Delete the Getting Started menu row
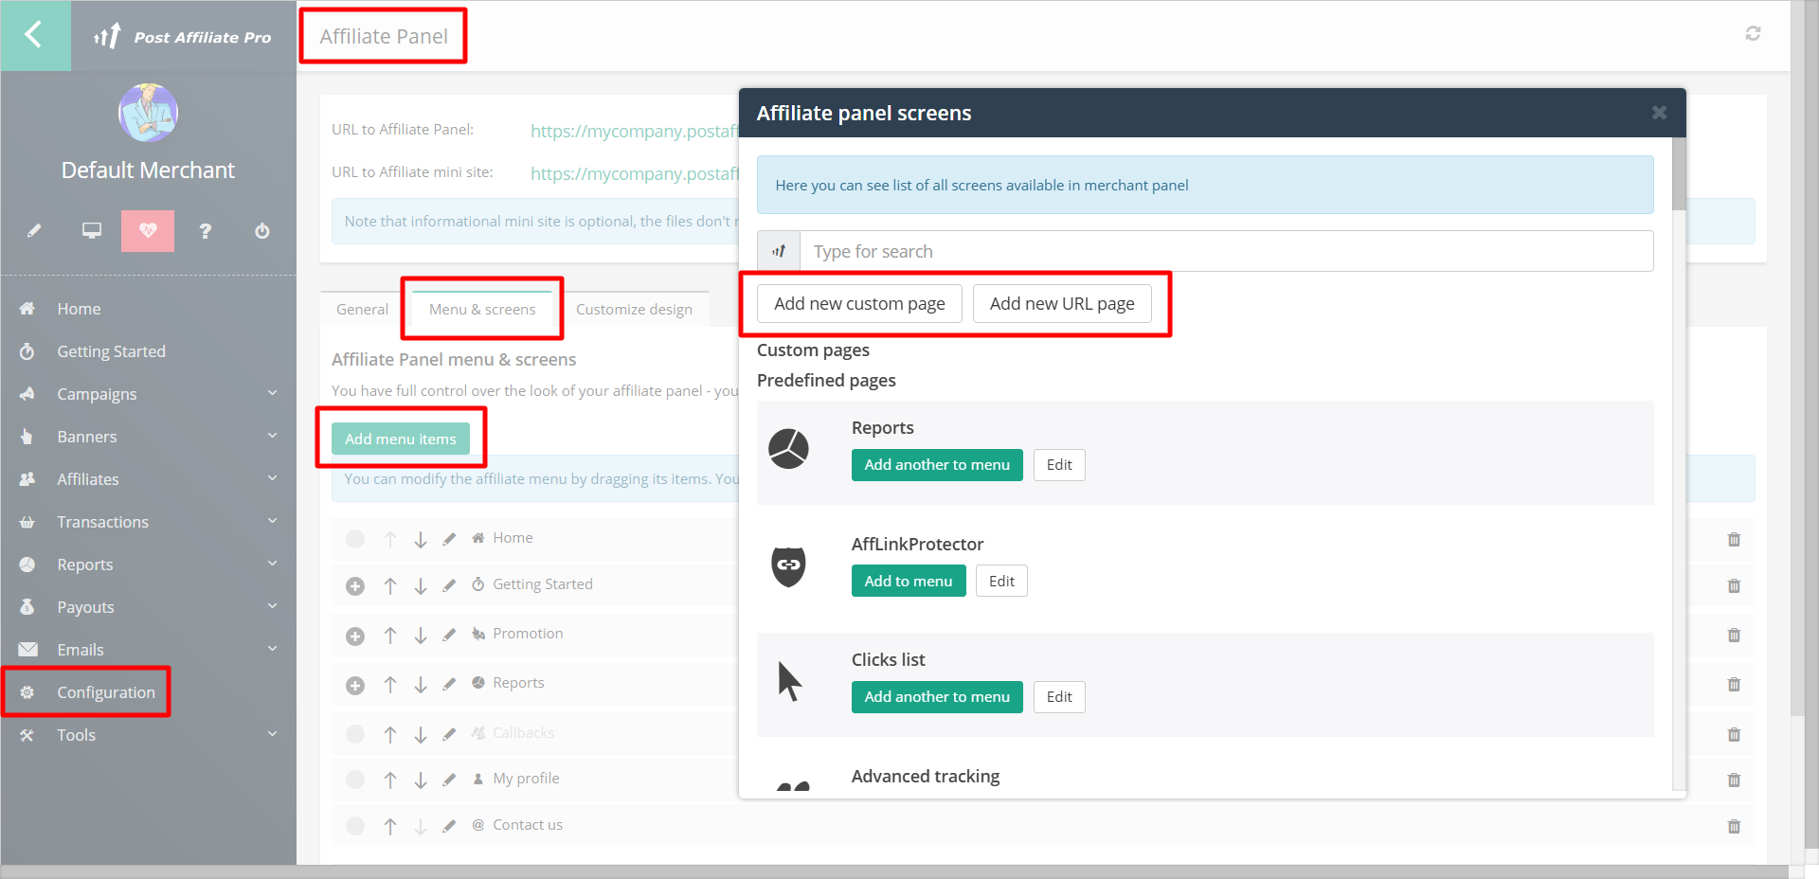This screenshot has height=879, width=1819. 1734,585
